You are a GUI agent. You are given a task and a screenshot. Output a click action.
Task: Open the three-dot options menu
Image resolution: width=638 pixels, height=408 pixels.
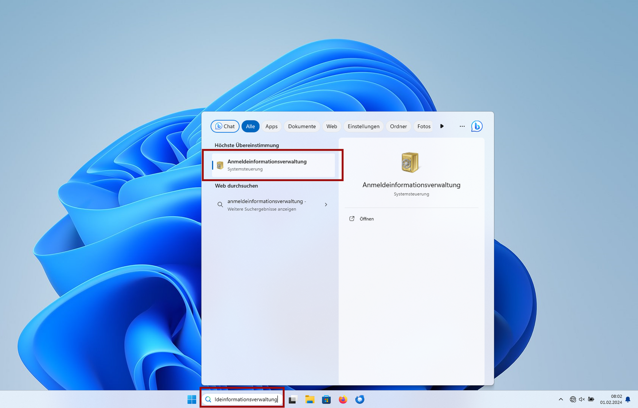[462, 126]
